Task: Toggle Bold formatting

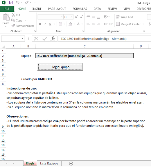Action: (x=40, y=24)
